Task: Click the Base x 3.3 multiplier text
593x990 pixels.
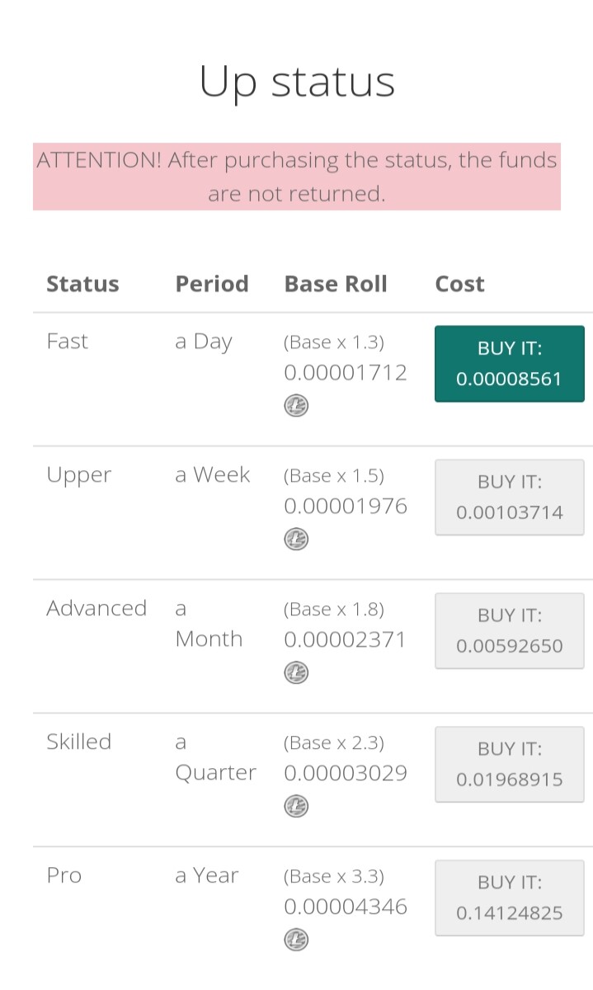Action: [x=334, y=876]
